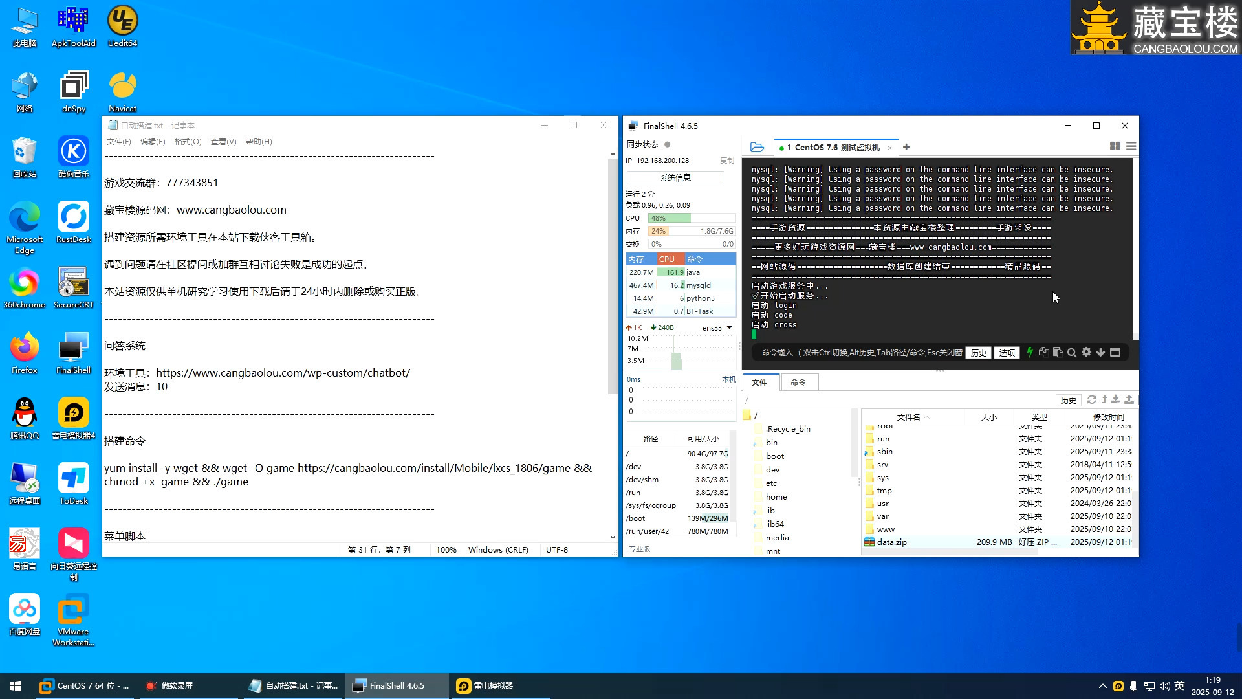This screenshot has width=1242, height=699.
Task: Click the upload icon in file panel
Action: tap(1129, 399)
